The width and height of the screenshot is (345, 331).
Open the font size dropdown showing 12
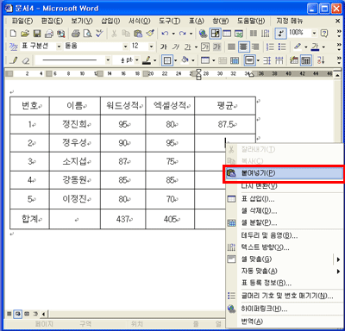151,47
